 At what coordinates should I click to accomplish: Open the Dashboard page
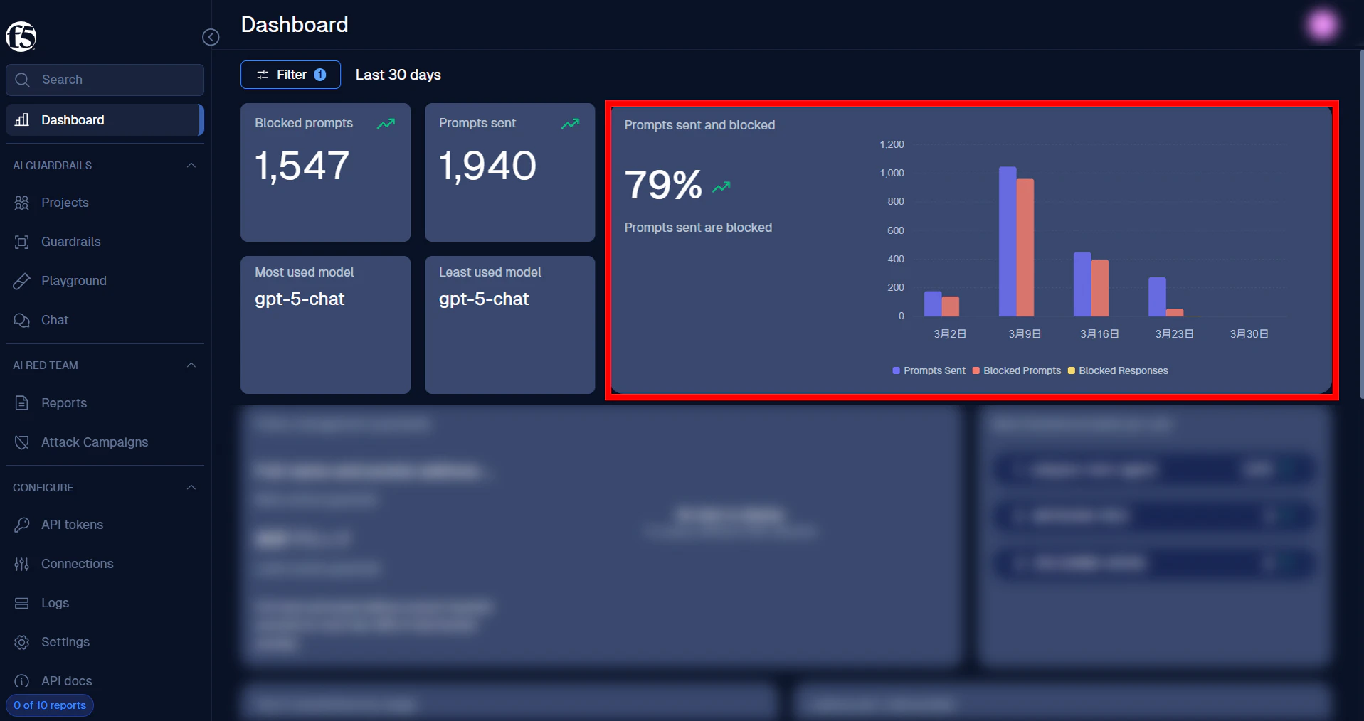[x=105, y=119]
